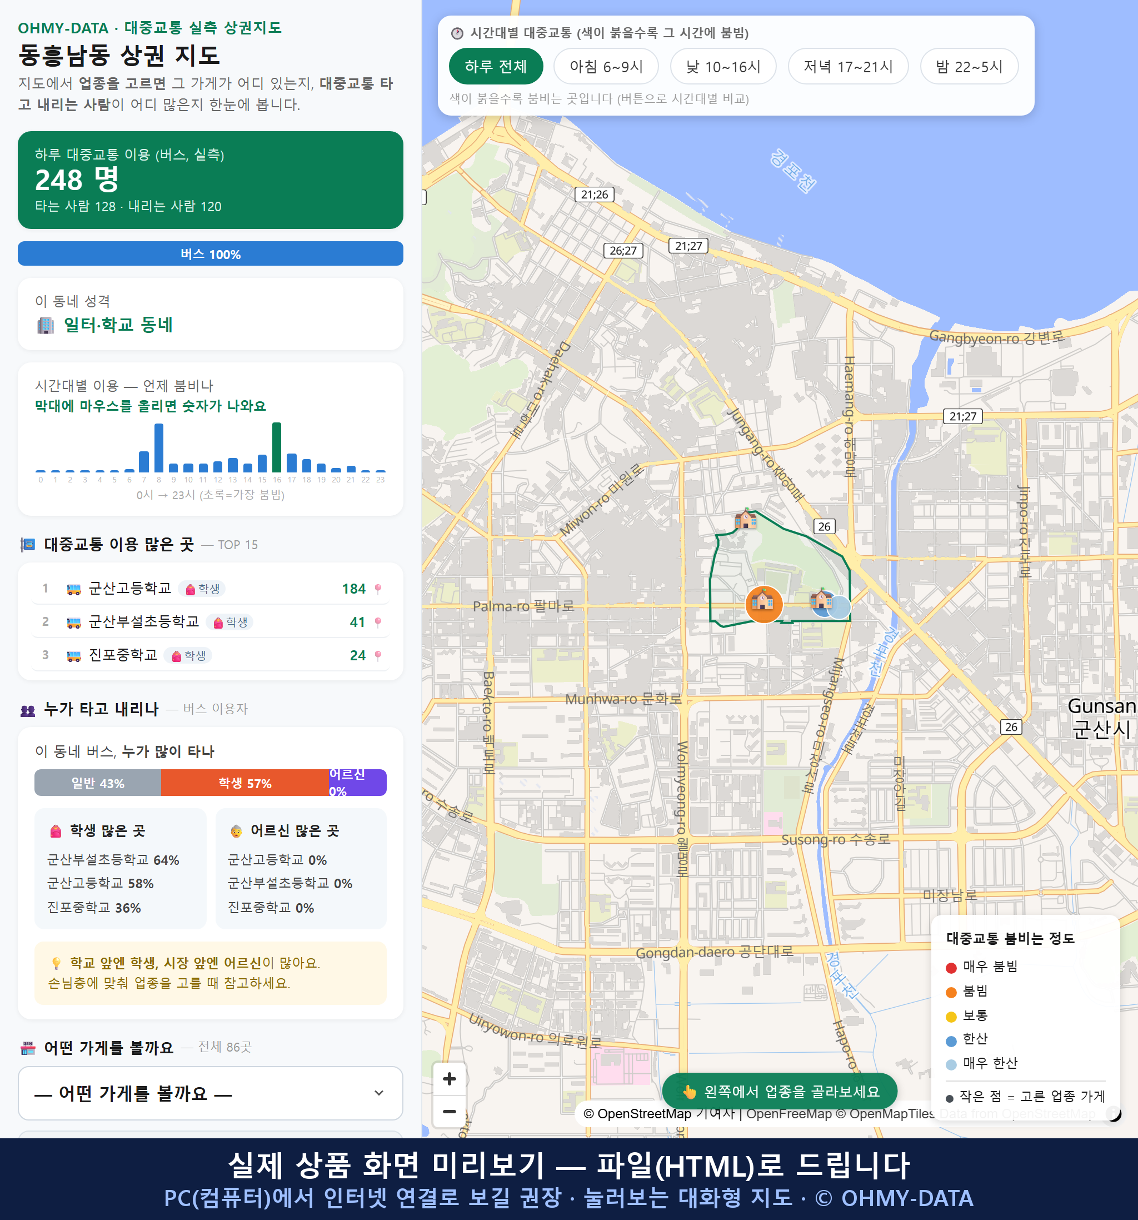Viewport: 1138px width, 1220px height.
Task: Click 군산부설초등학교 64% entry
Action: point(113,860)
